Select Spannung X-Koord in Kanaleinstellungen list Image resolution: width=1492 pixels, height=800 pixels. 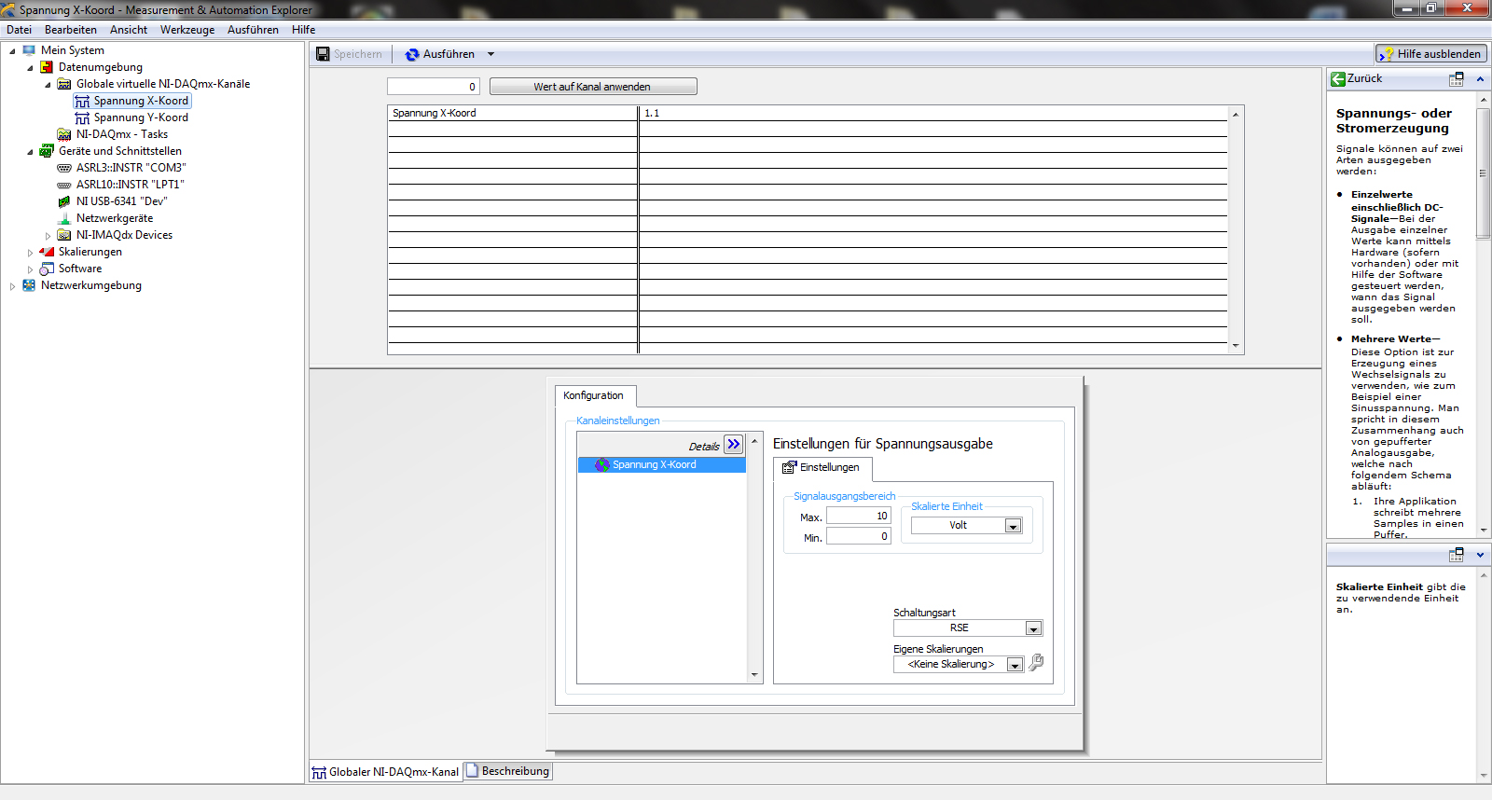[x=661, y=464]
